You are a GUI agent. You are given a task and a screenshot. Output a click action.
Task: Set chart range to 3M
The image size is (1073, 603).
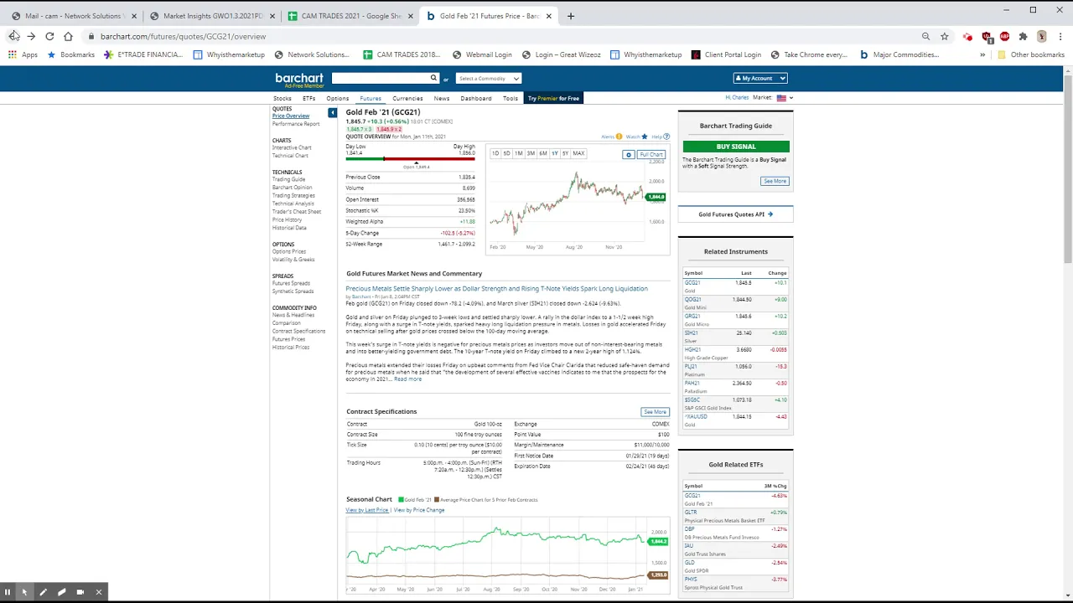pyautogui.click(x=531, y=153)
